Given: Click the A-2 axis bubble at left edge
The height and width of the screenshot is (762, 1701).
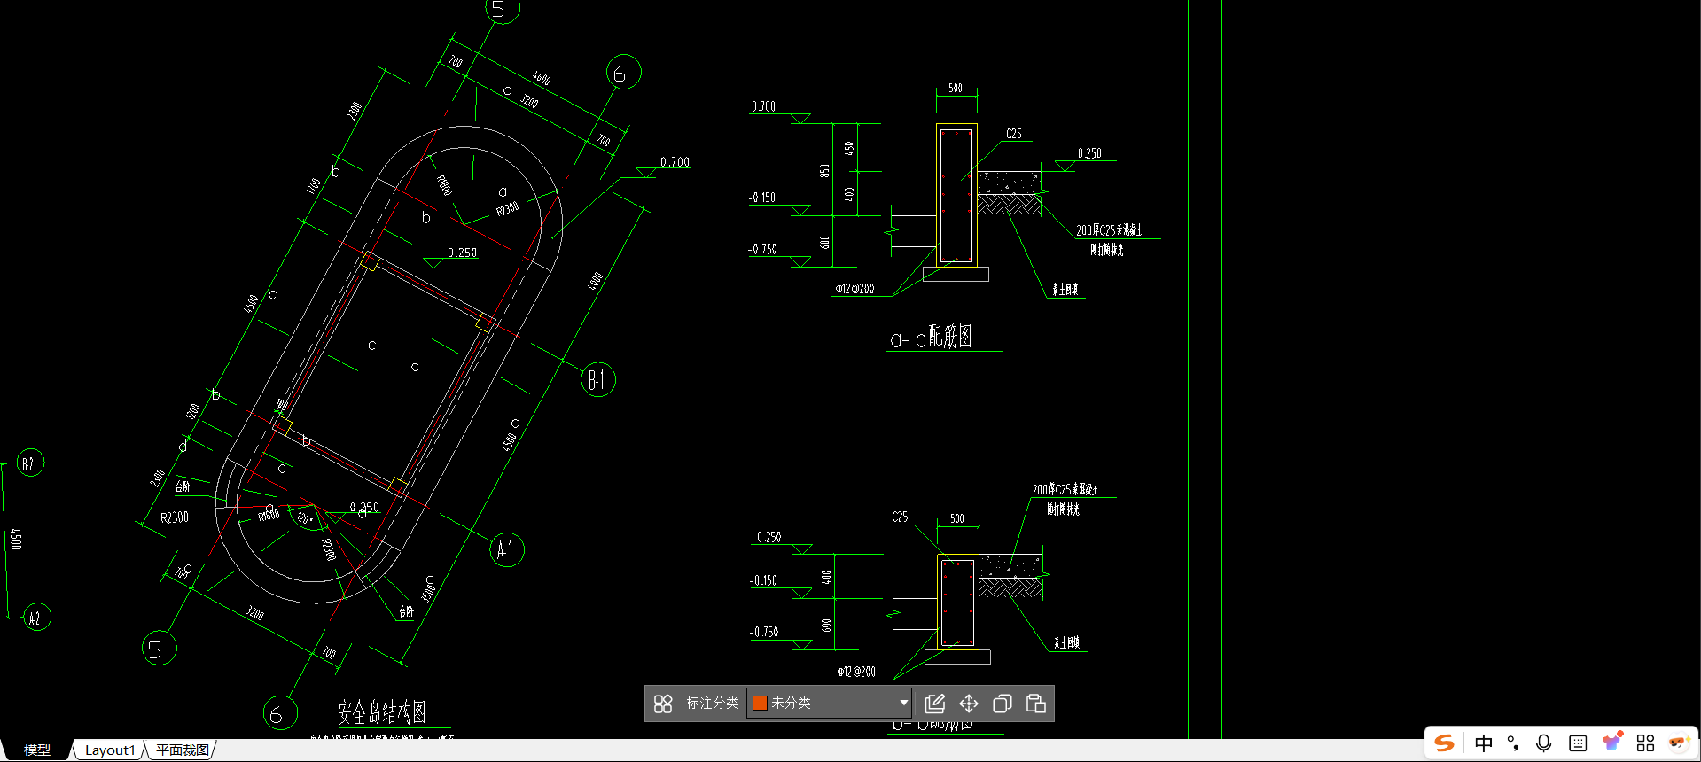Looking at the screenshot, I should [36, 618].
